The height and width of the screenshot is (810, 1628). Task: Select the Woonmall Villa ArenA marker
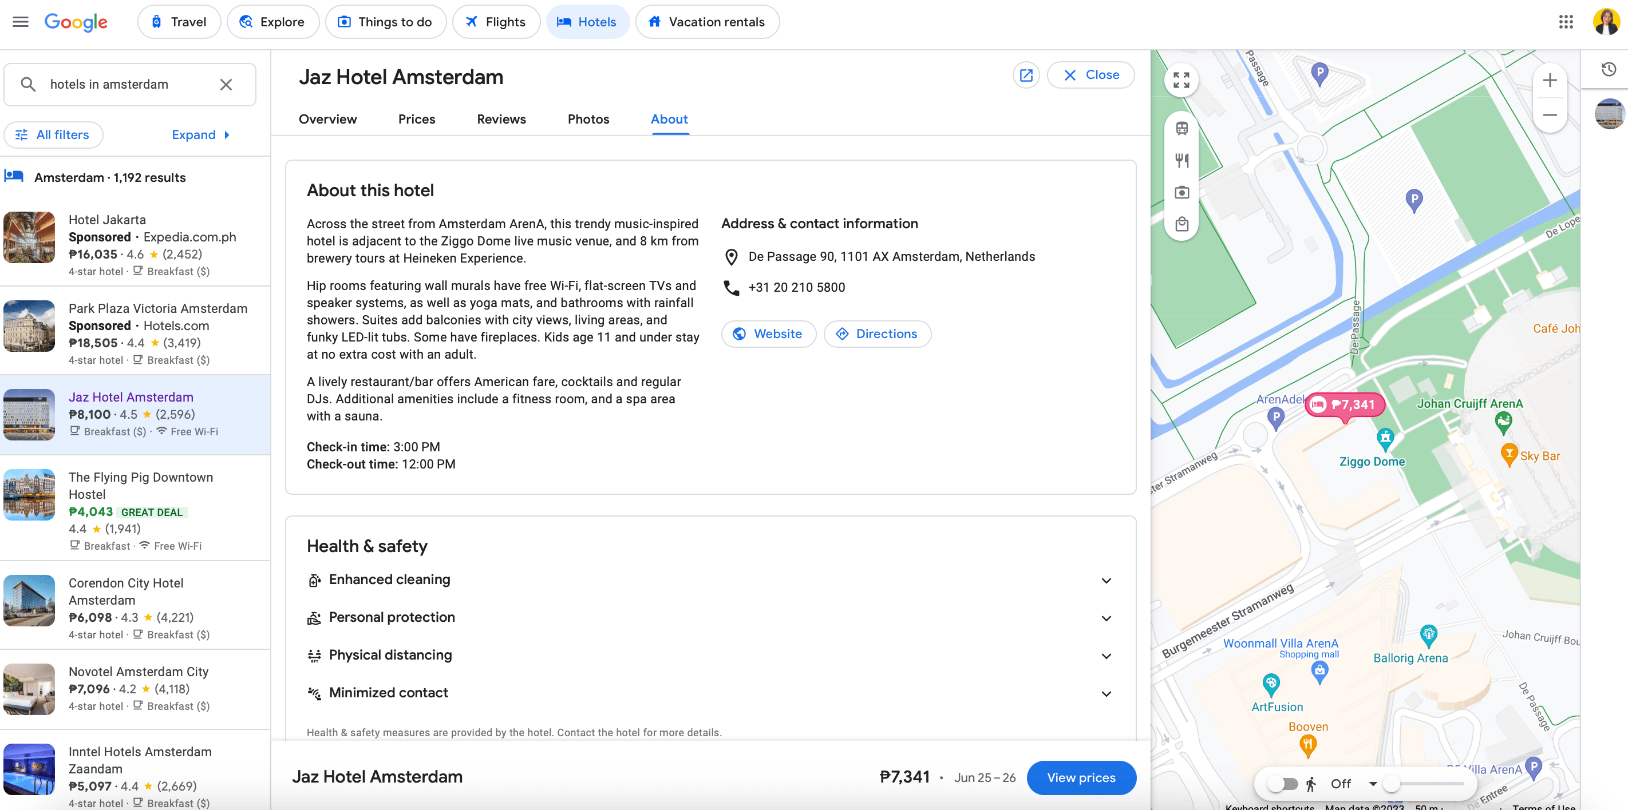tap(1318, 672)
